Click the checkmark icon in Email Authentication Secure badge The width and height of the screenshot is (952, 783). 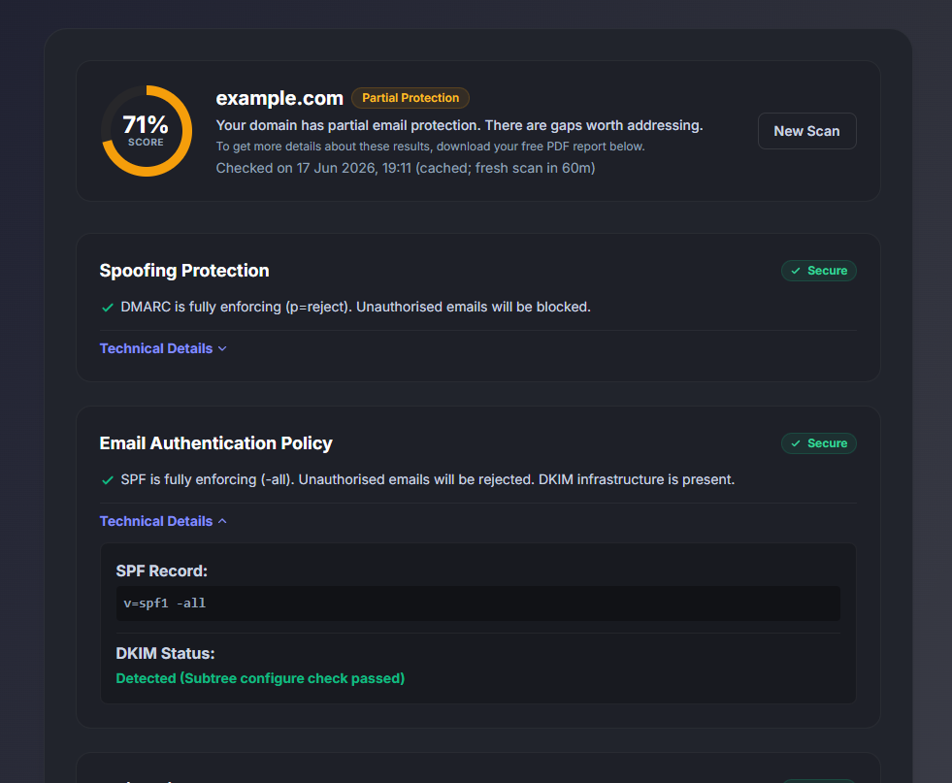tap(796, 443)
